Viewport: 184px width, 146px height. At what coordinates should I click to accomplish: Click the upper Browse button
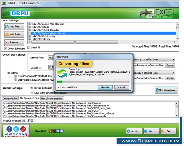pyautogui.click(x=170, y=65)
